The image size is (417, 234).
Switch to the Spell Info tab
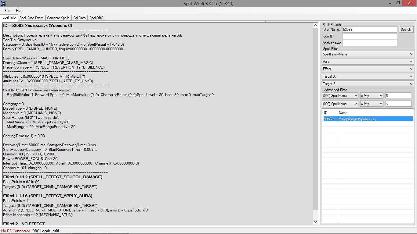(x=9, y=17)
